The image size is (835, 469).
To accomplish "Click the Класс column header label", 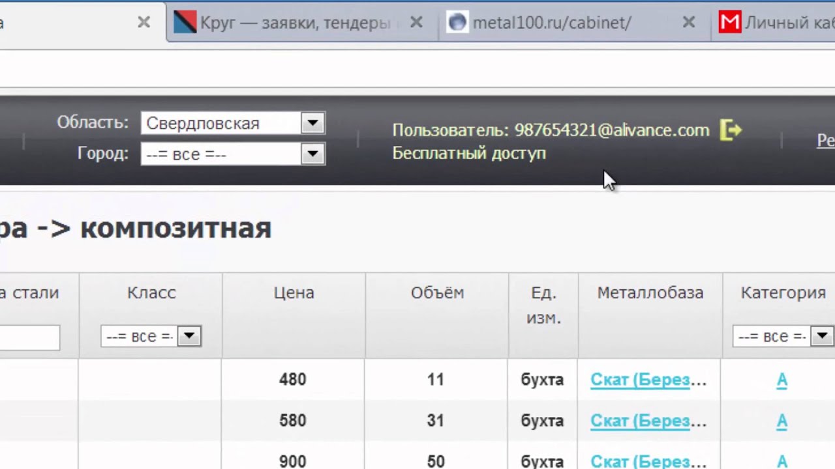I will (151, 293).
